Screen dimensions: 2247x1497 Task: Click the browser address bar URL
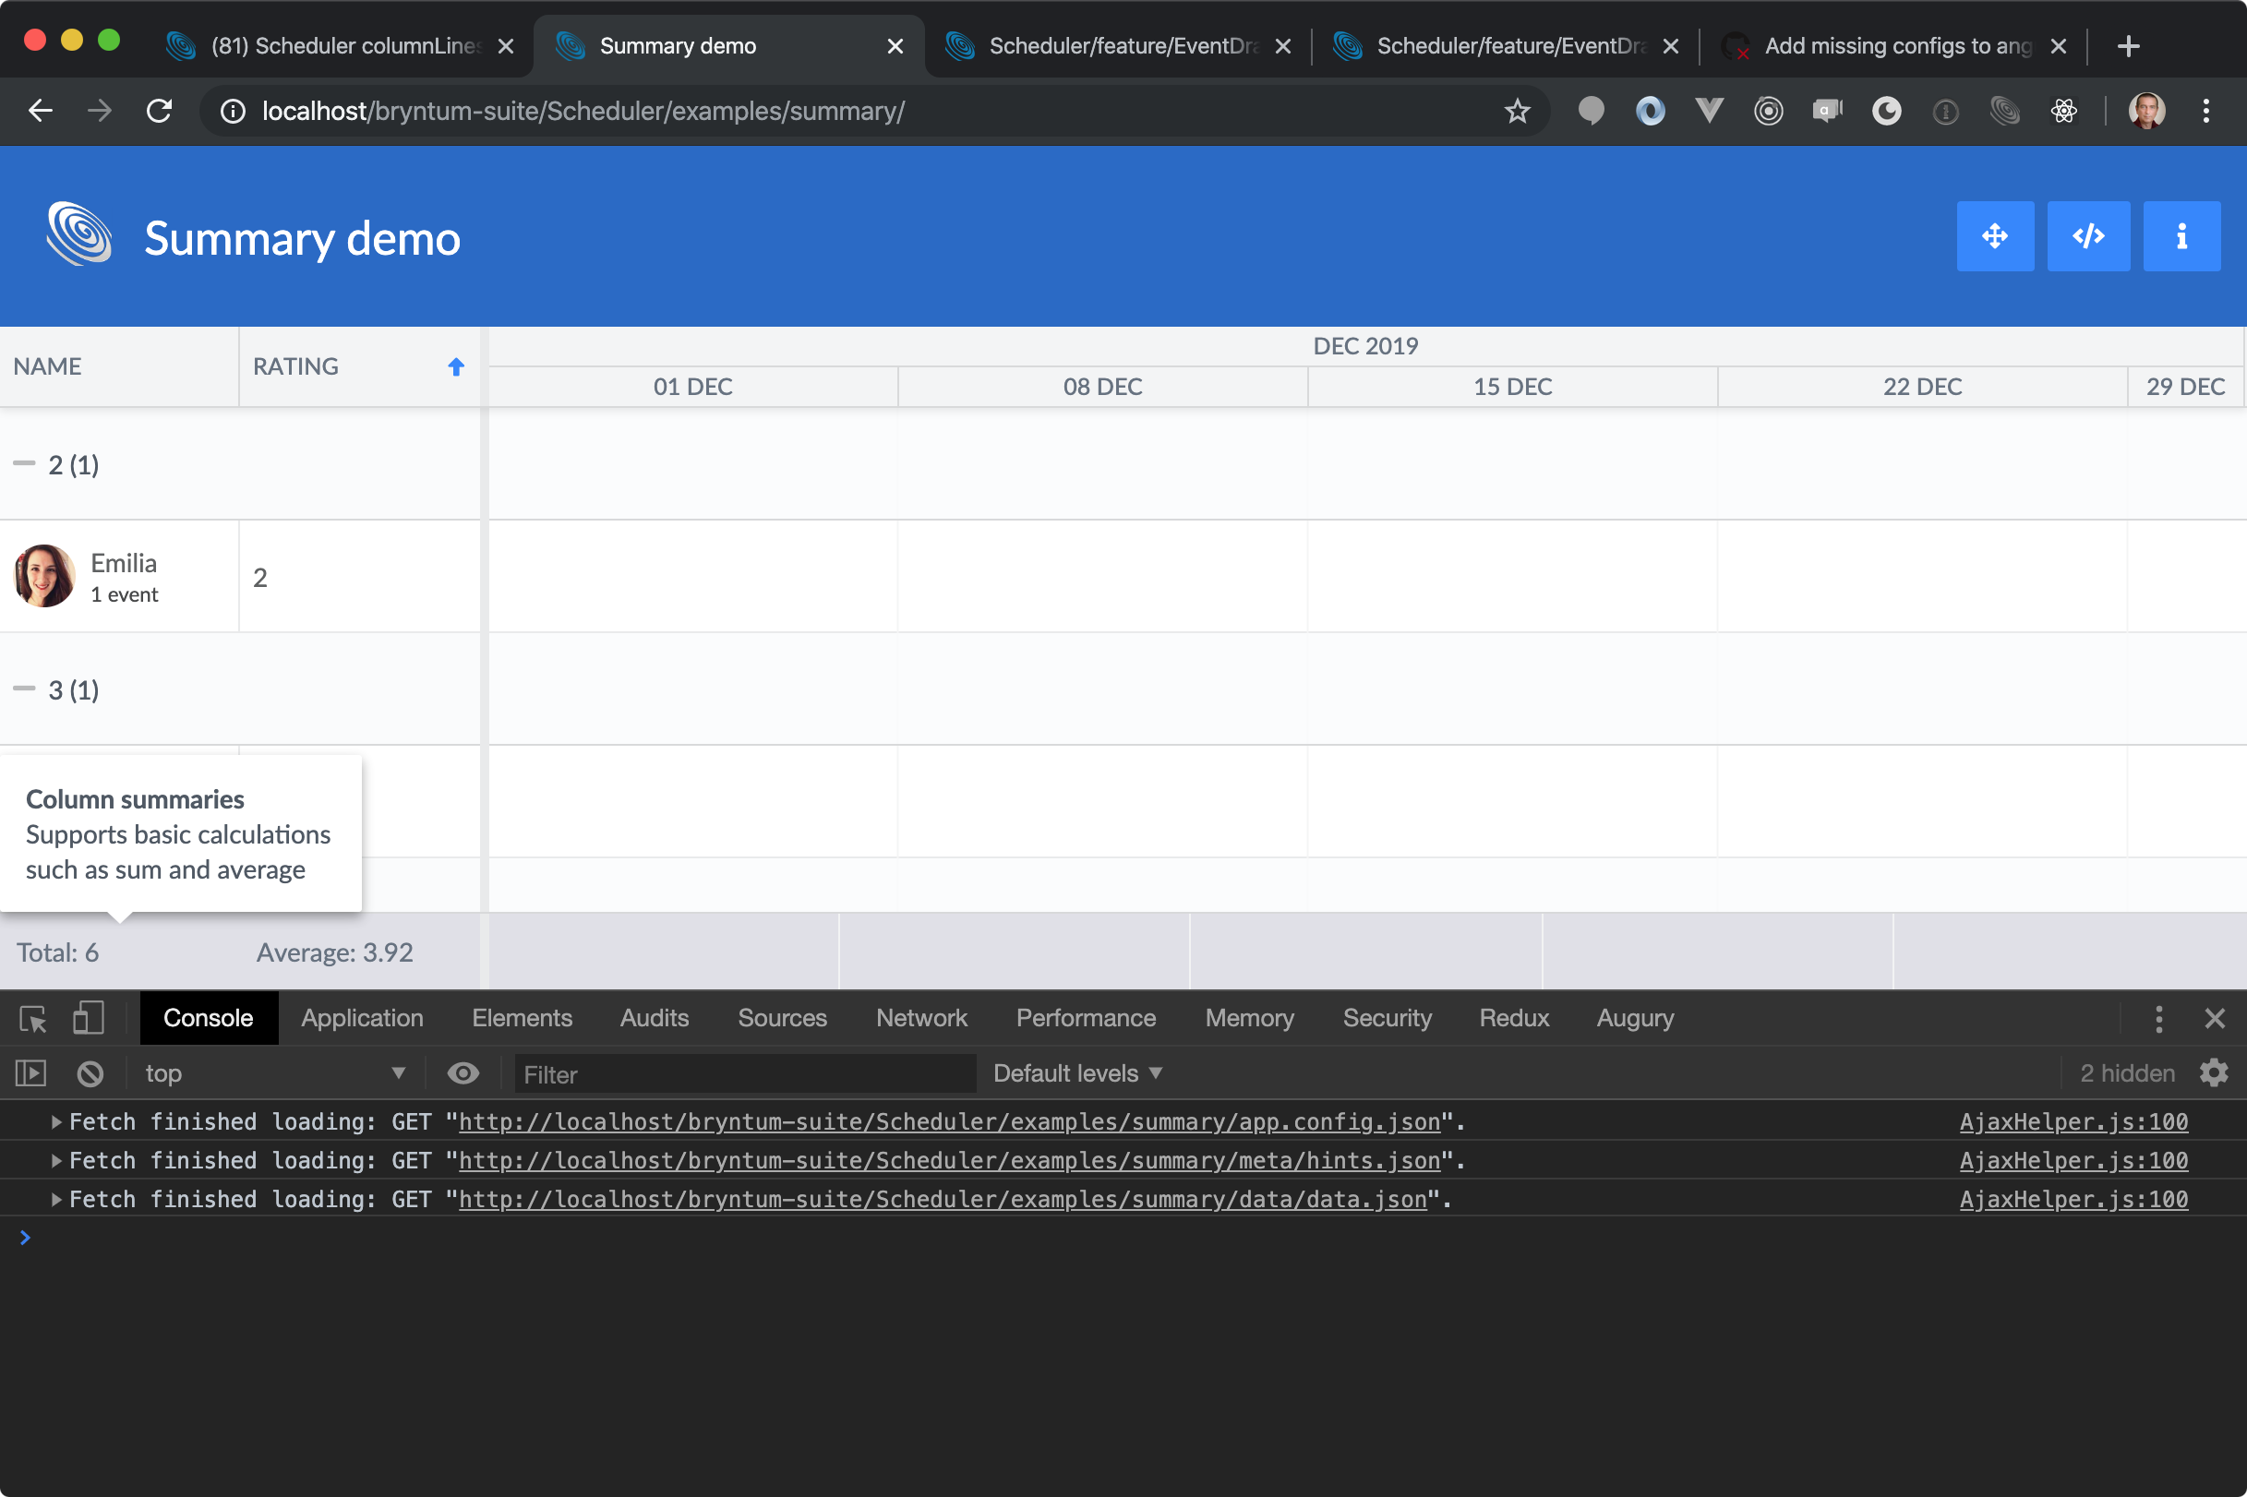pyautogui.click(x=583, y=112)
